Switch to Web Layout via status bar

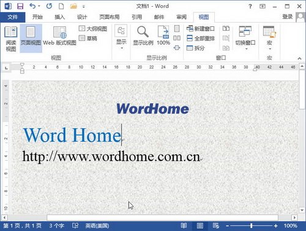[216, 226]
